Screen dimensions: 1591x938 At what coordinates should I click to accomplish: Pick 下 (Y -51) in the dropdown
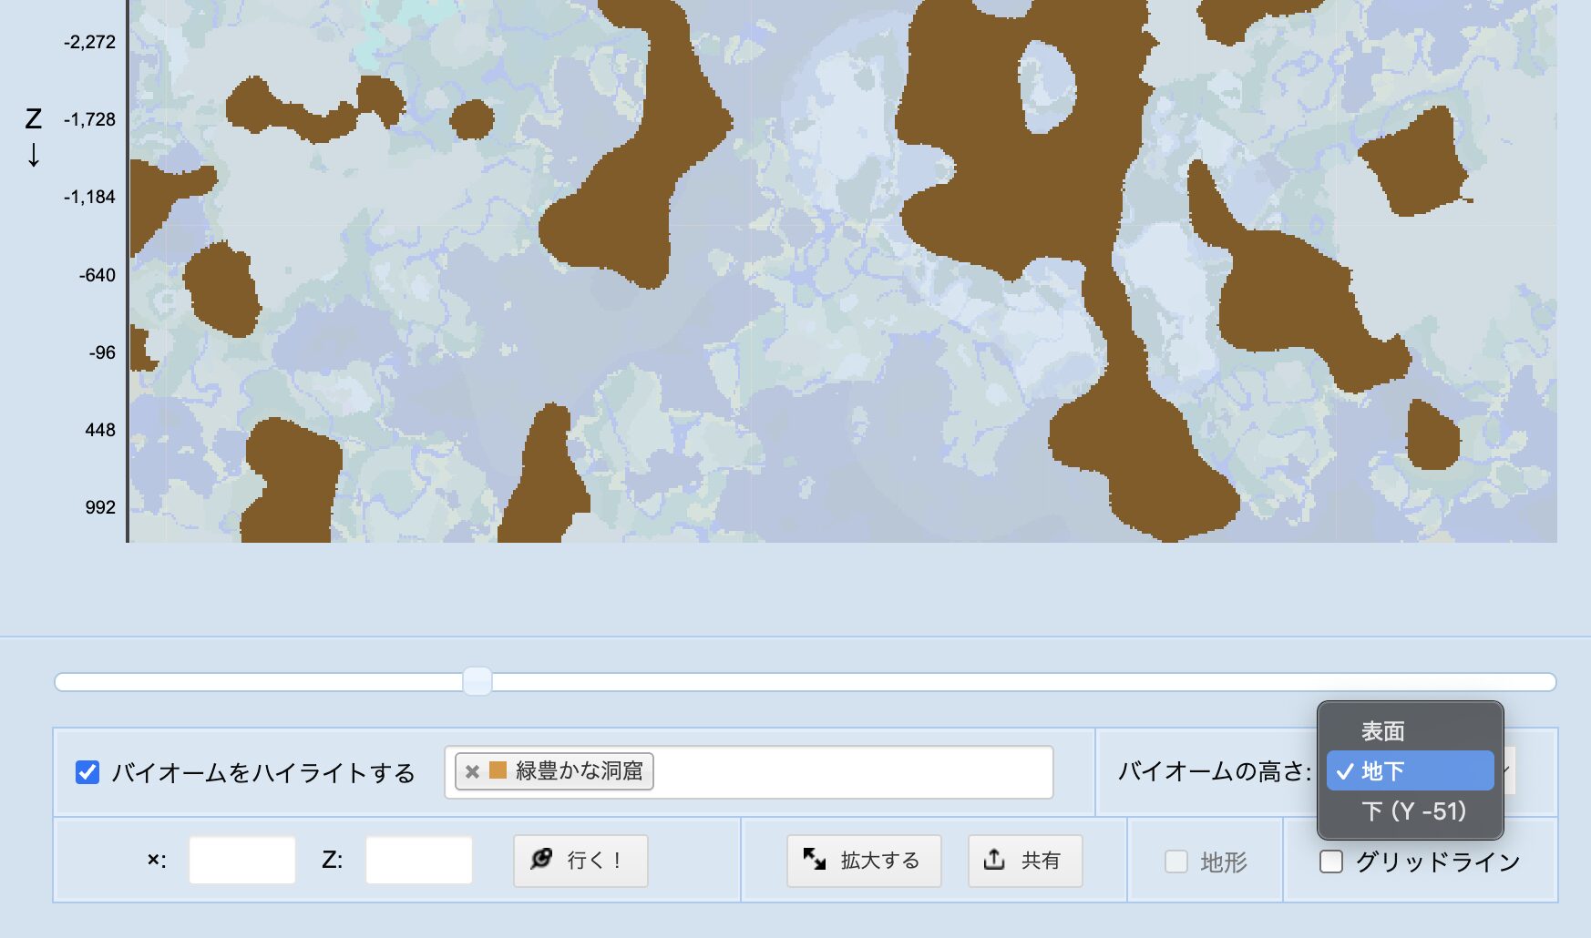(x=1412, y=811)
